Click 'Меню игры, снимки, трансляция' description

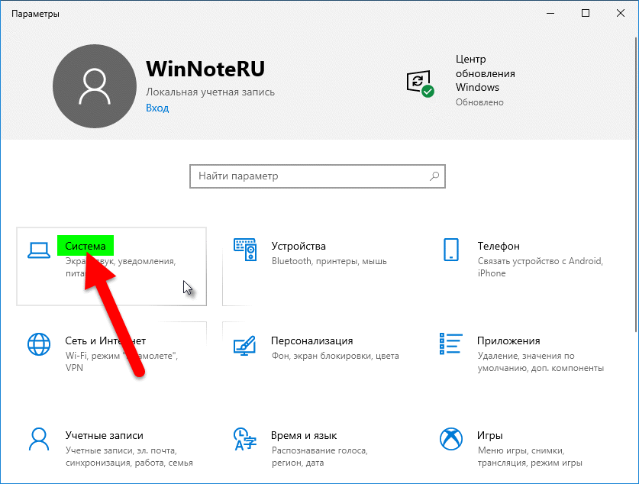pyautogui.click(x=530, y=457)
